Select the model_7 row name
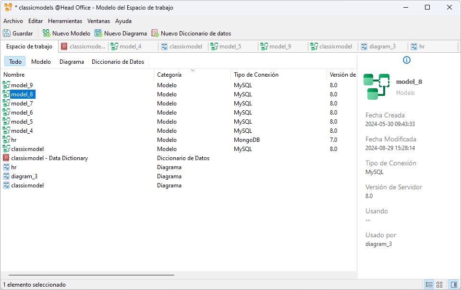Screen dimensions: 461x290 pos(22,104)
